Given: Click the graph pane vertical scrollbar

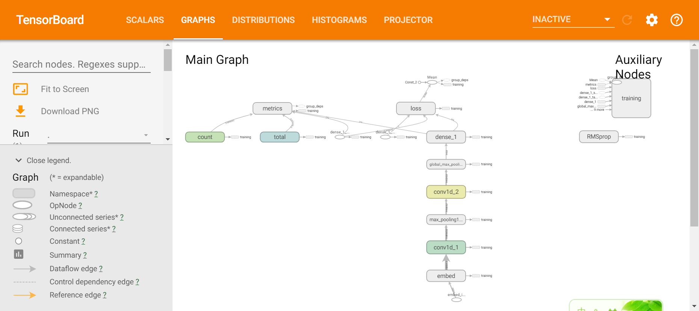Looking at the screenshot, I should coord(694,137).
